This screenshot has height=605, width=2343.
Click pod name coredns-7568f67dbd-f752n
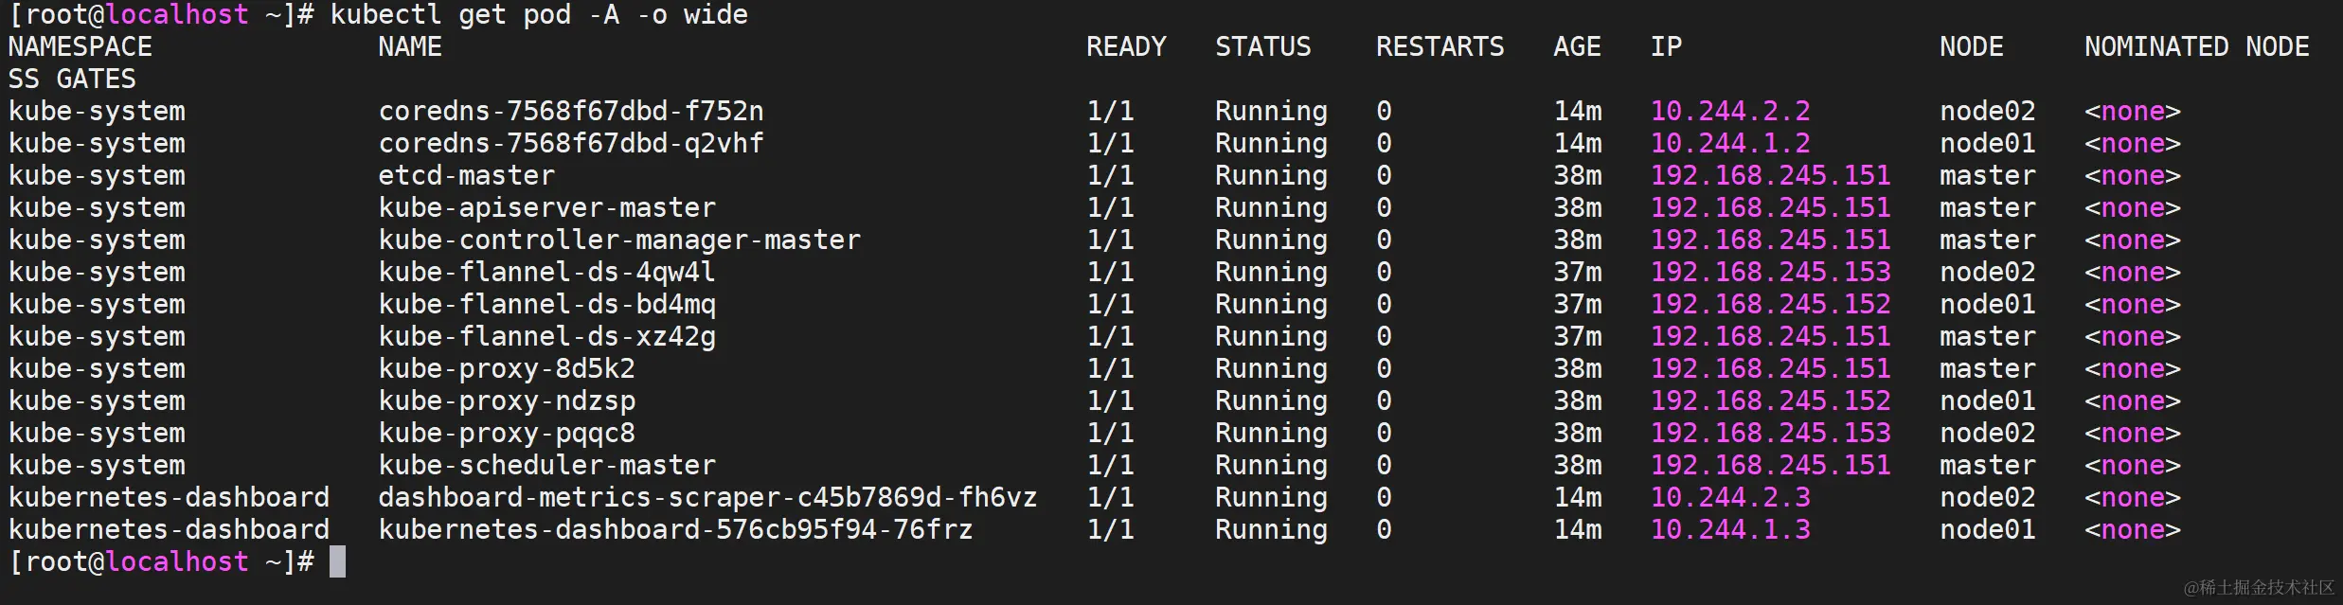tap(571, 111)
